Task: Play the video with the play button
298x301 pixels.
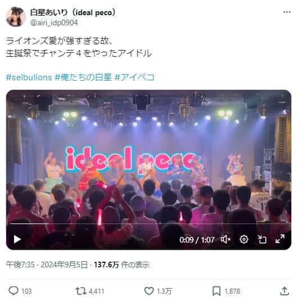Action: click(17, 239)
